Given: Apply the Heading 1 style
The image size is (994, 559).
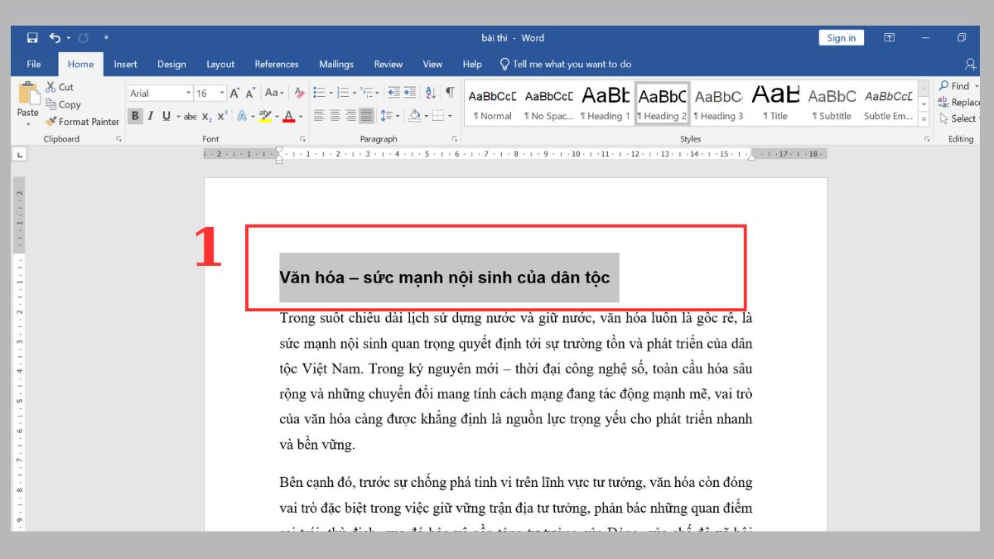Looking at the screenshot, I should pyautogui.click(x=606, y=104).
